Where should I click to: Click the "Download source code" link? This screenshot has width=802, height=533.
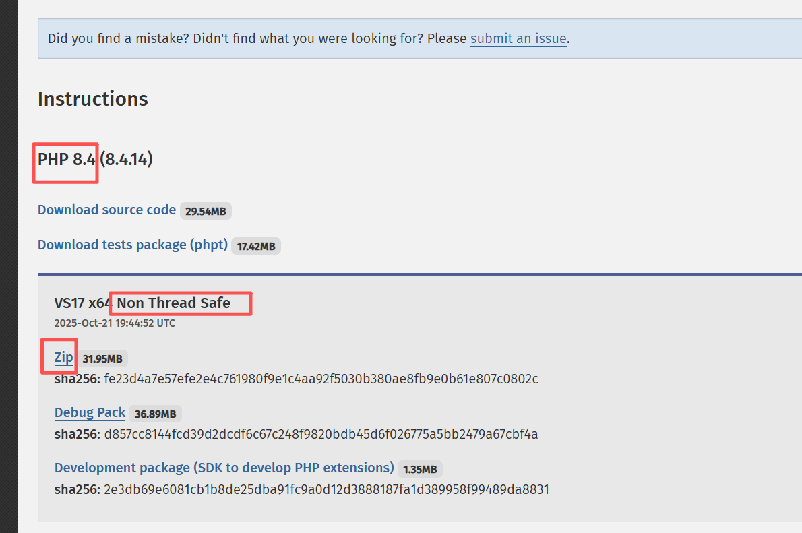(106, 210)
